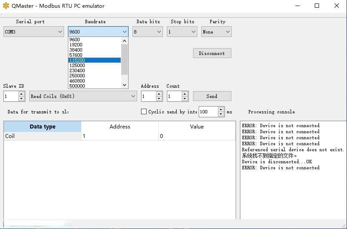Minimize the QMaster window
347x229 pixels.
point(298,6)
